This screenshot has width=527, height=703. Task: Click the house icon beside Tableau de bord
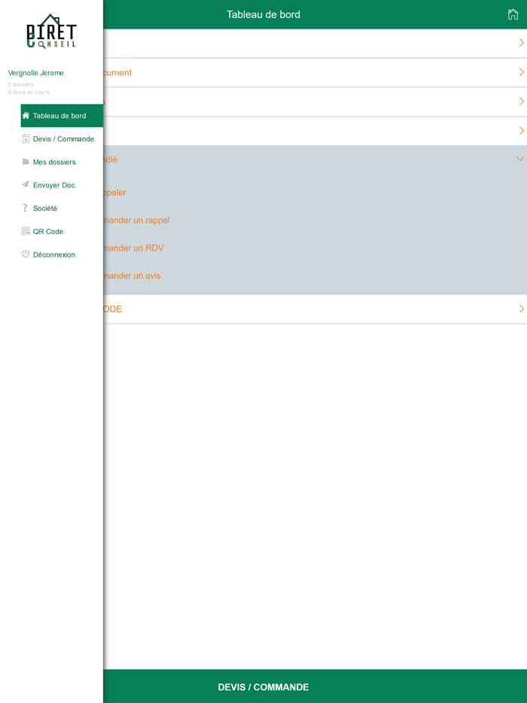click(26, 116)
